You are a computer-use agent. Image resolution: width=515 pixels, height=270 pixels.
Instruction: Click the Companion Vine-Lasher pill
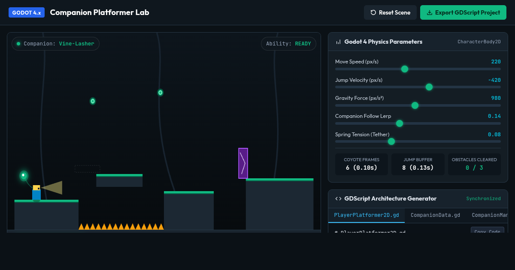55,44
